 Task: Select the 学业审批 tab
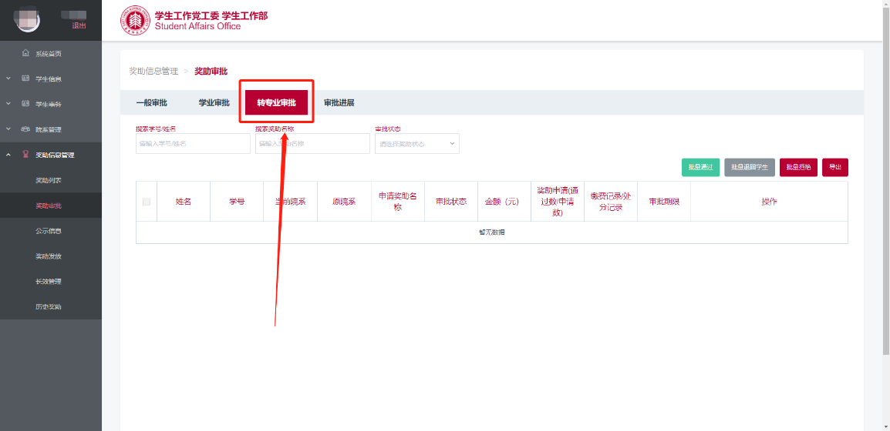coord(214,102)
